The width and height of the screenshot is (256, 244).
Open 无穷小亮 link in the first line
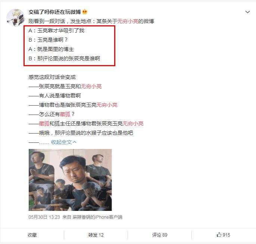[128, 21]
